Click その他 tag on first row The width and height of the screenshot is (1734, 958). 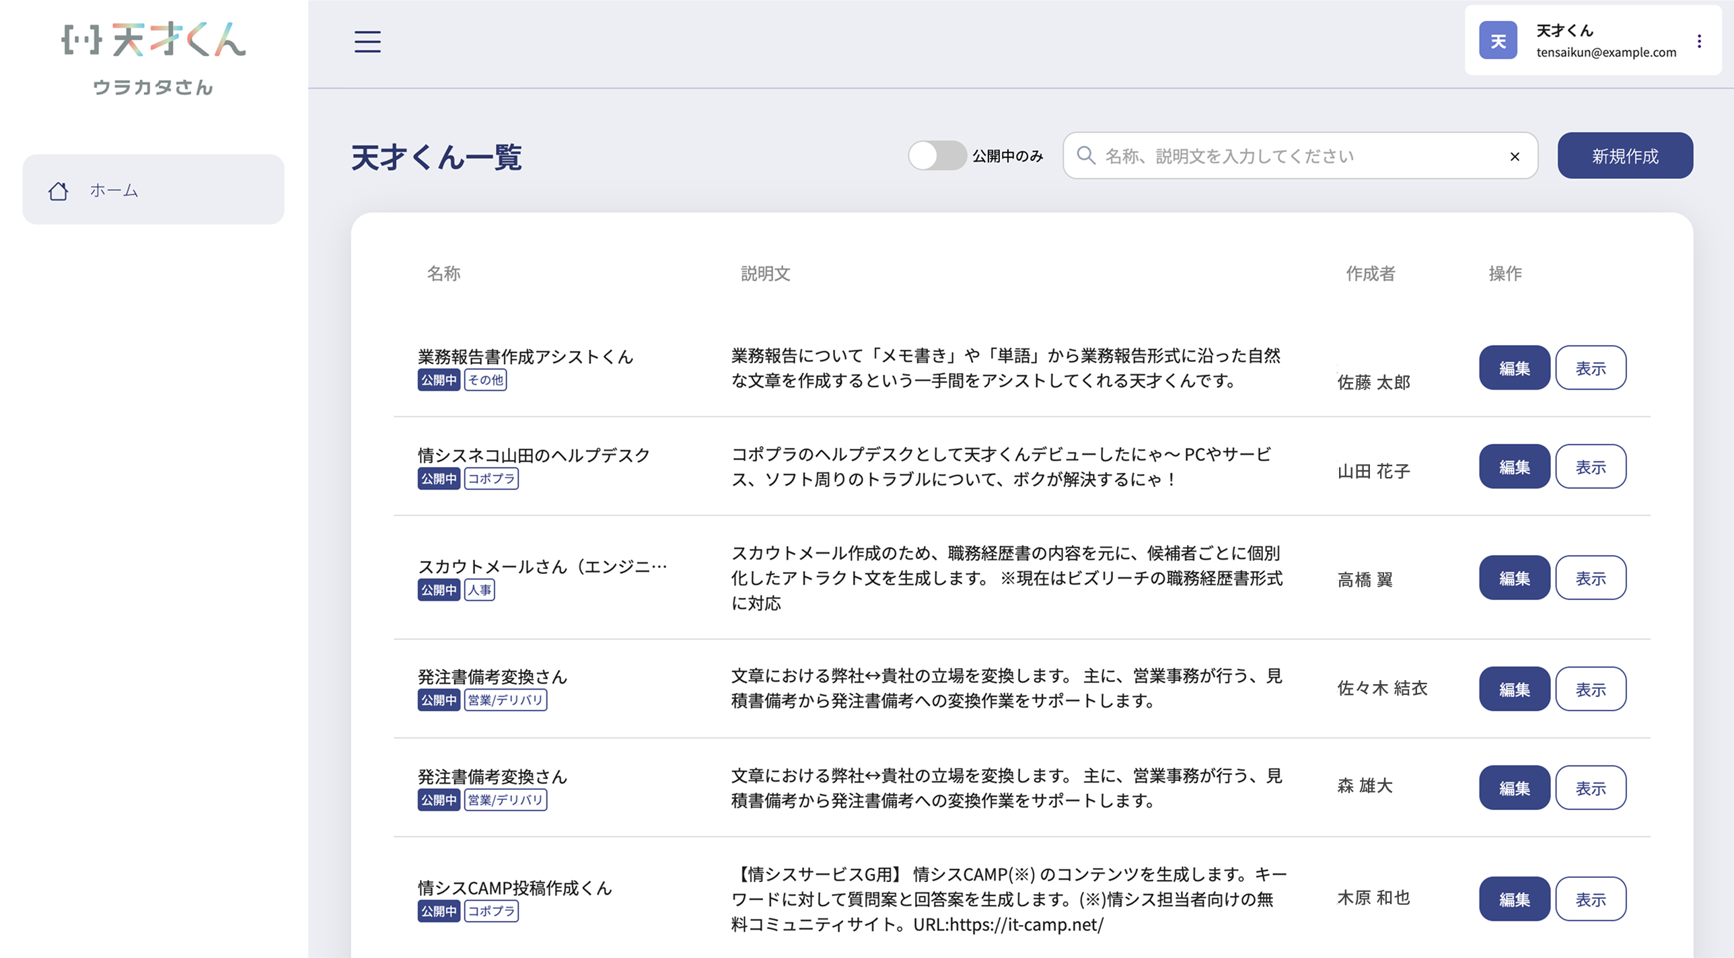click(x=485, y=379)
